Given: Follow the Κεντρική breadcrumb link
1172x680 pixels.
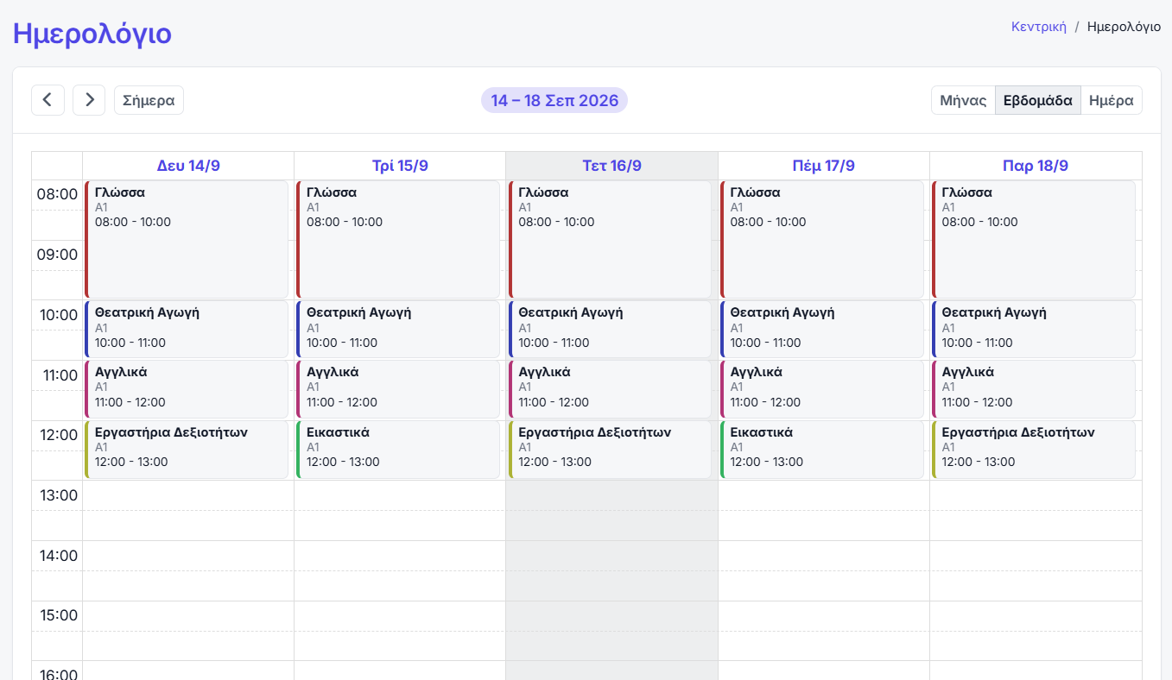Looking at the screenshot, I should point(1039,27).
